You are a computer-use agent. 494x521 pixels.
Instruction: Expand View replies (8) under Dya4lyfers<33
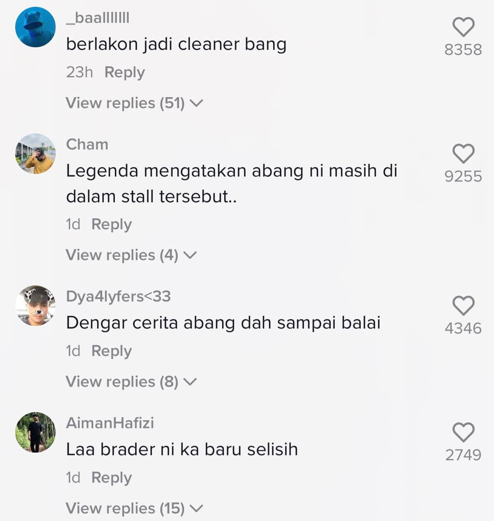131,382
